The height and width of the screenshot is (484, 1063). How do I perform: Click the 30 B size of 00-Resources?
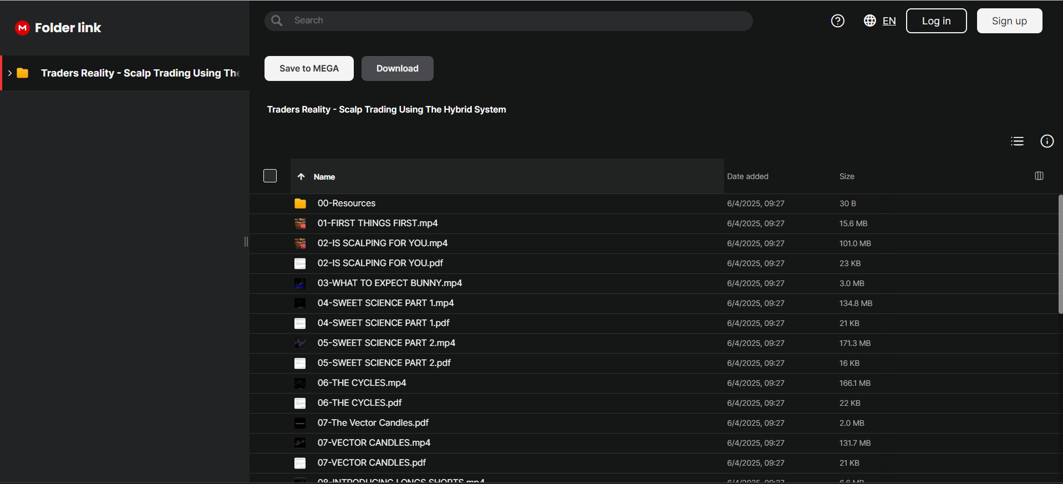[x=848, y=203]
